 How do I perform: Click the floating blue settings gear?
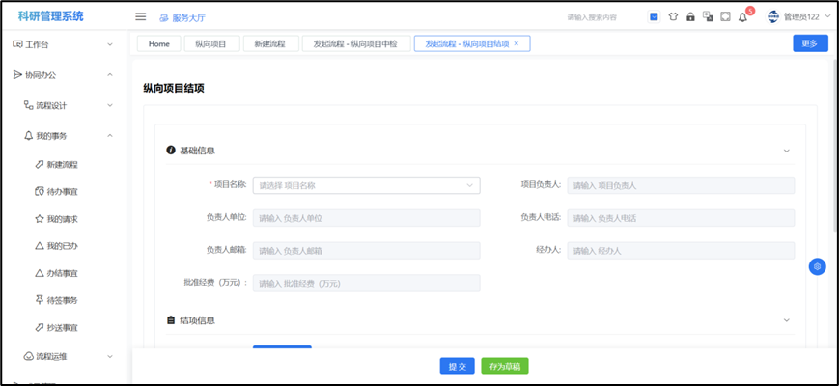[817, 266]
